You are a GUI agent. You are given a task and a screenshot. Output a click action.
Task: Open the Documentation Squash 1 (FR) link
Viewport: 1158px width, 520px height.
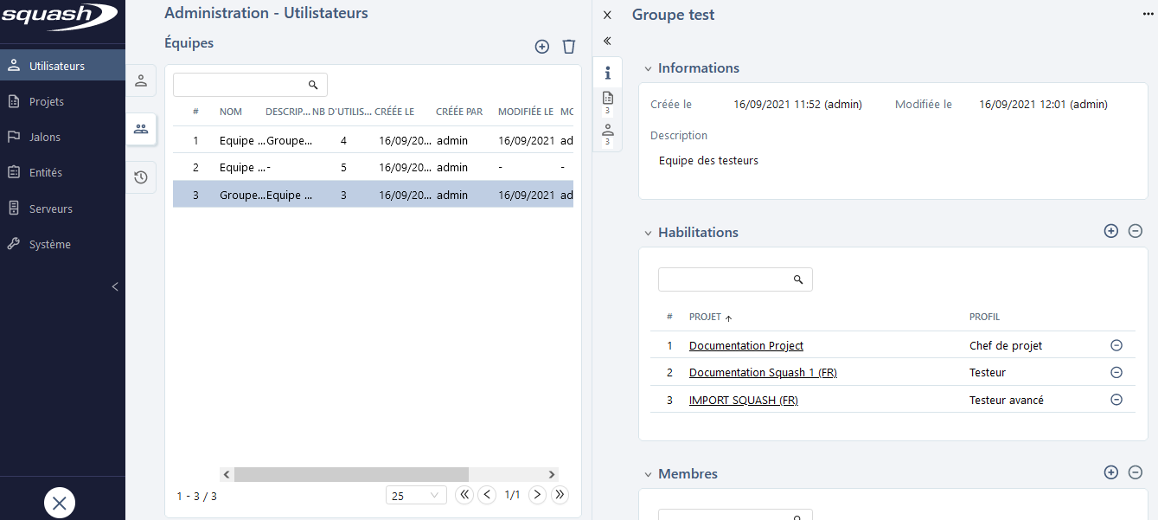coord(763,372)
